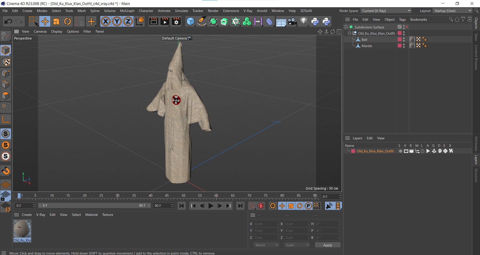The height and width of the screenshot is (255, 480).
Task: Collapse the Old_Ku_Klux_Klan_Outfit object node
Action: (x=349, y=33)
